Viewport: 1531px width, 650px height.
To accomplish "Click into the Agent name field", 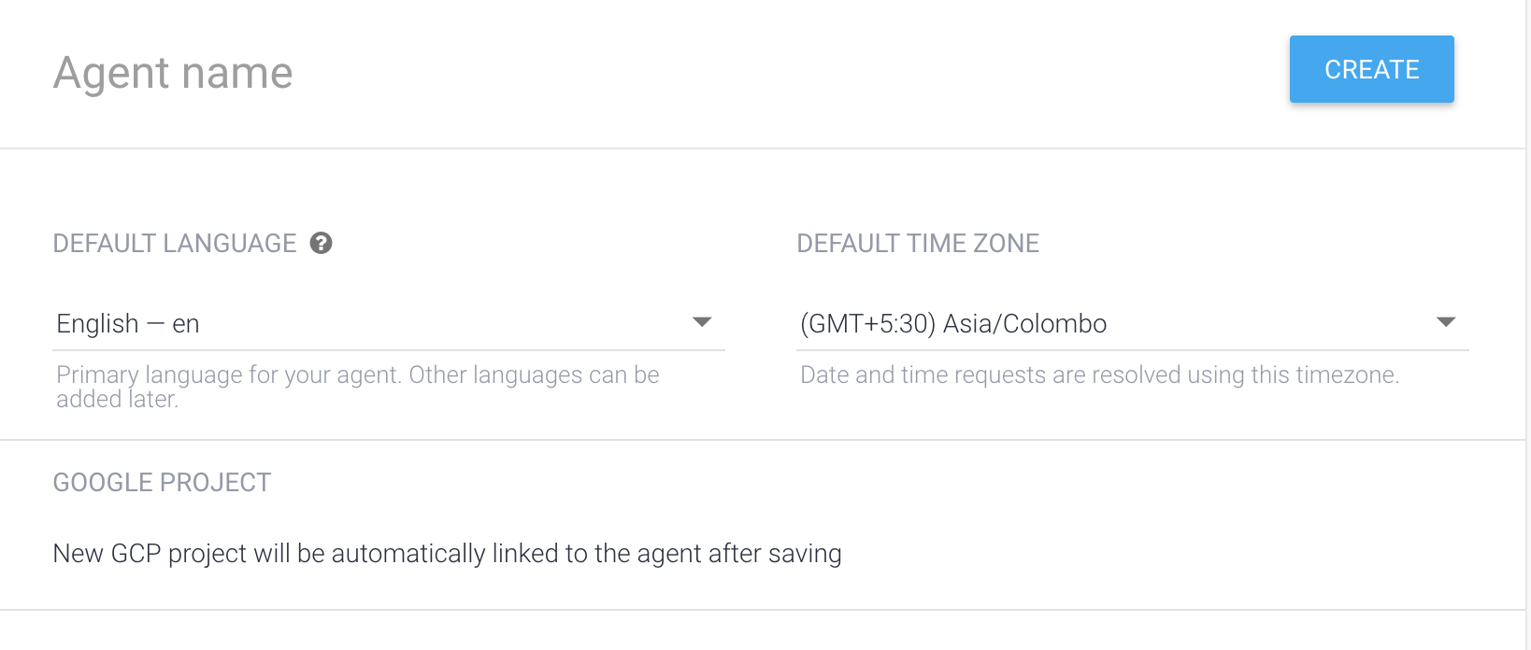I will pos(561,73).
